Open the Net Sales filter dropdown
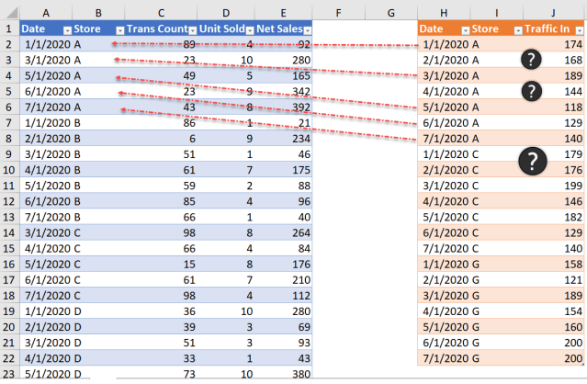 tap(308, 30)
